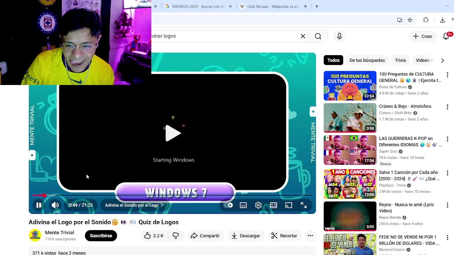This screenshot has width=454, height=255.
Task: Open more actions menu below video
Action: pyautogui.click(x=310, y=236)
